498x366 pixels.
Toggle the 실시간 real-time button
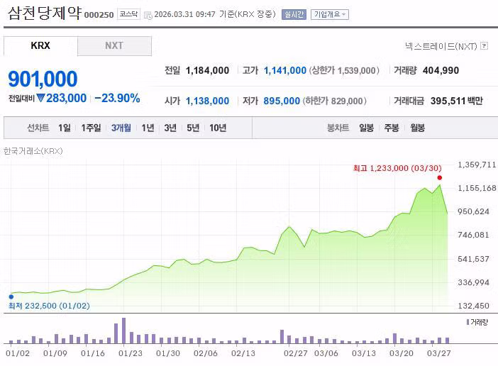pos(294,14)
